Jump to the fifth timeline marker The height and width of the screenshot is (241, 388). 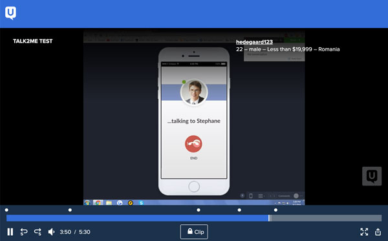(275, 210)
